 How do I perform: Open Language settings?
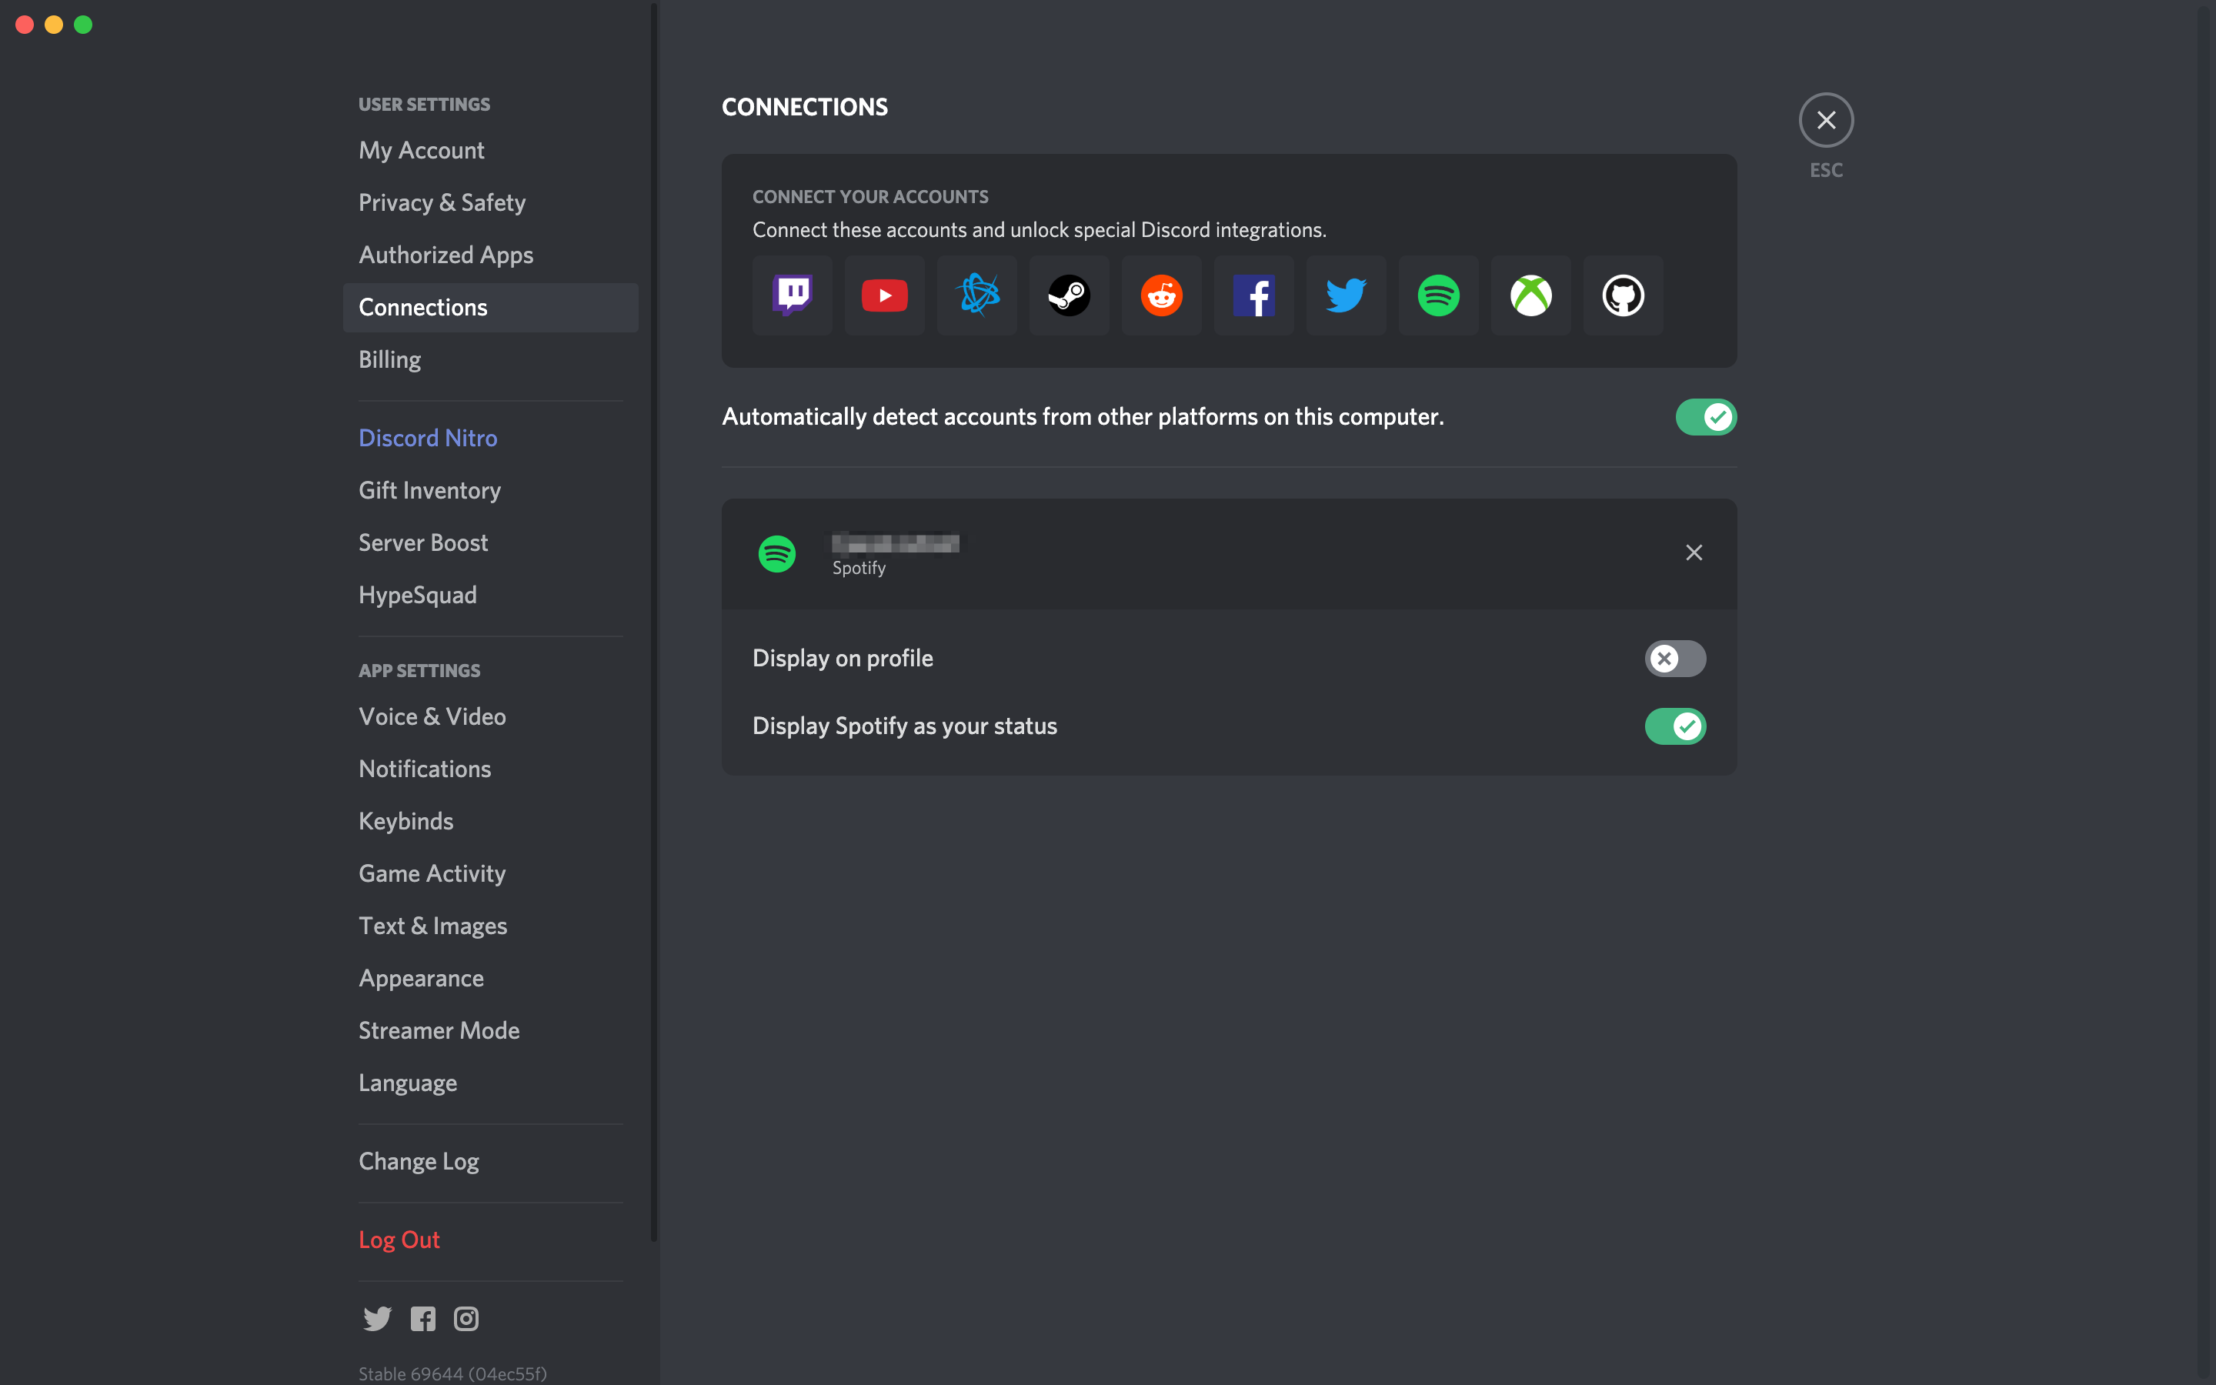(x=490, y=1082)
